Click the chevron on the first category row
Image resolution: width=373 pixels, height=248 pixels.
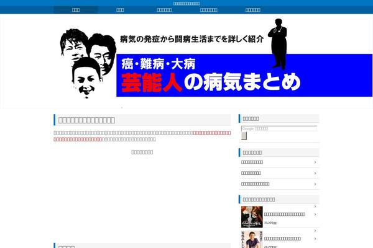(315, 162)
